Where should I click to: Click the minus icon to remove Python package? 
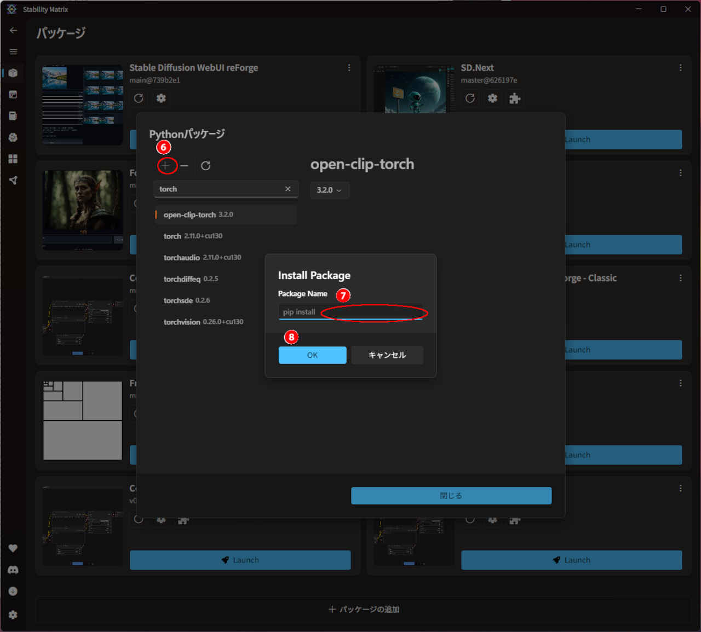point(185,165)
